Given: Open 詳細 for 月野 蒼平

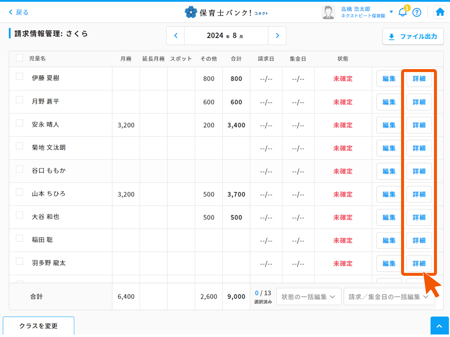Looking at the screenshot, I should (419, 102).
